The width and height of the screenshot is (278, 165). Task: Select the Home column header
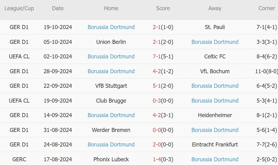(x=111, y=8)
